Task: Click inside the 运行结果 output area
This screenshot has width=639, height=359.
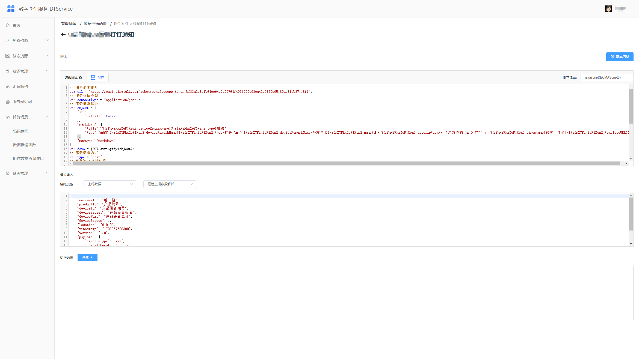Action: (347, 293)
